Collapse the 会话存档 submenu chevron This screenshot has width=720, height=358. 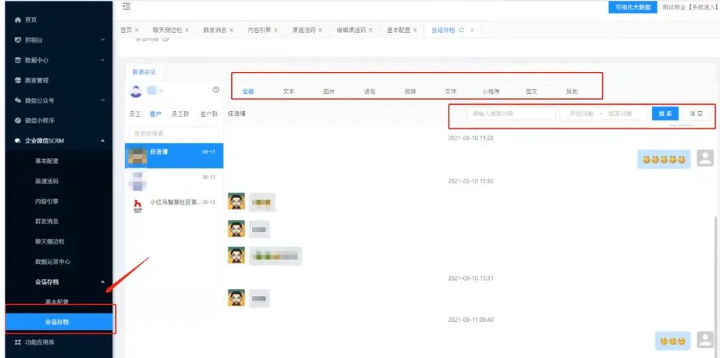[x=103, y=282]
